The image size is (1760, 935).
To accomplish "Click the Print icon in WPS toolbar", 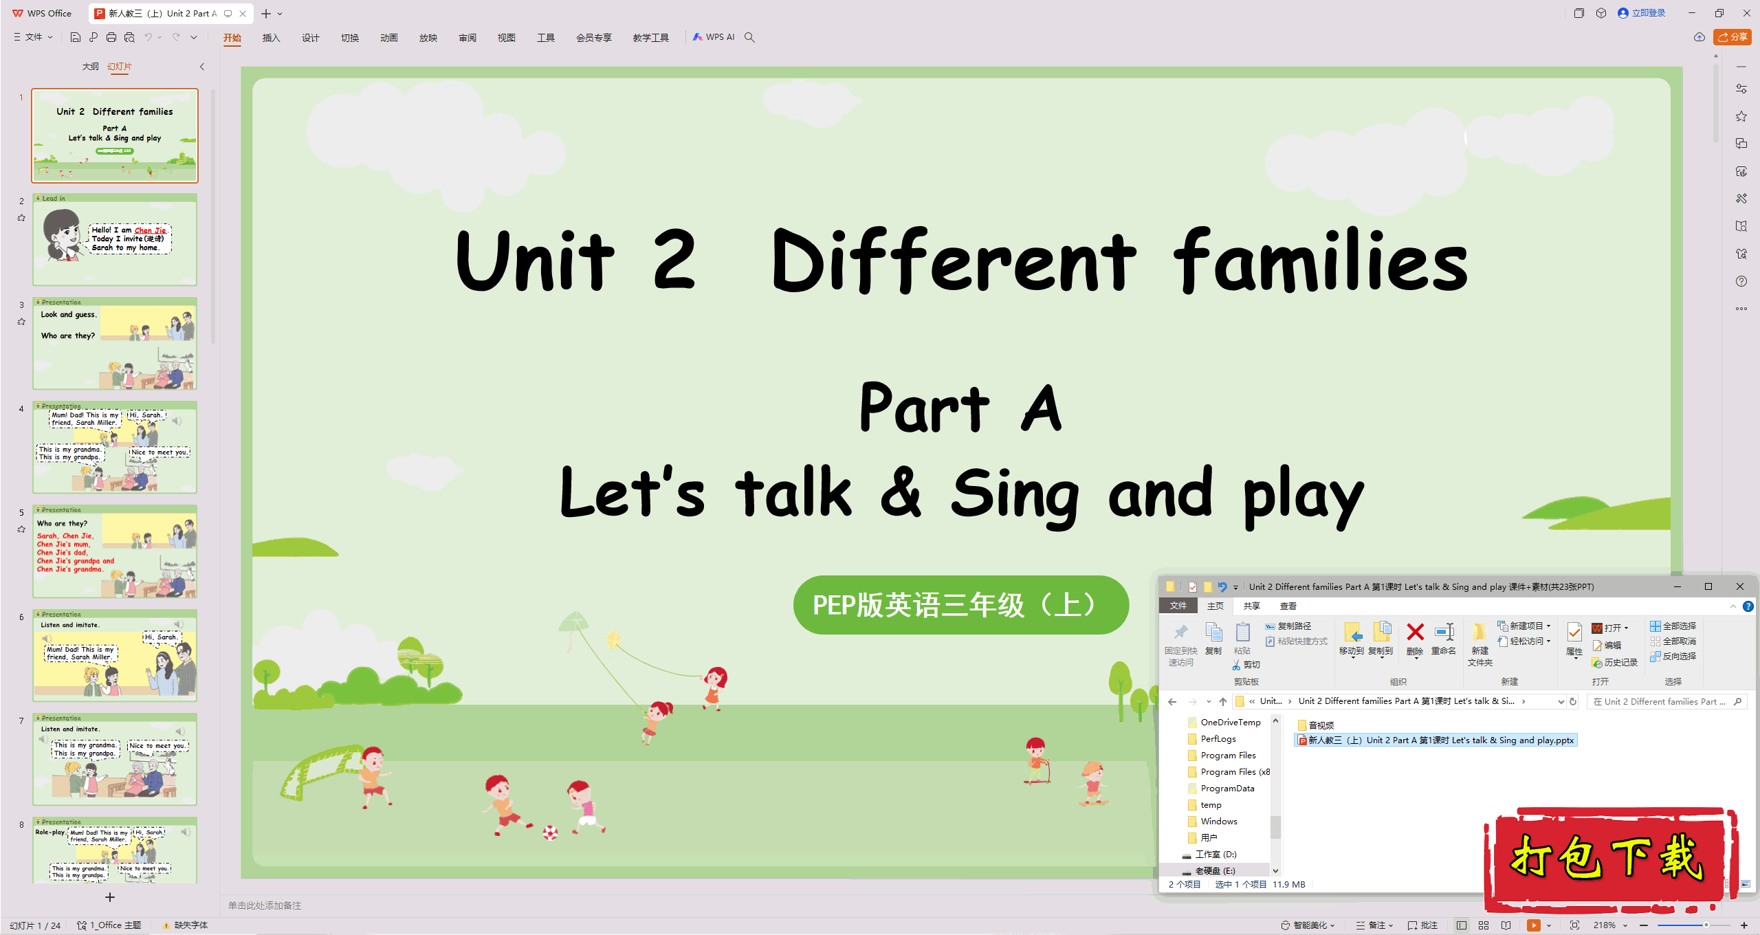I will point(111,37).
